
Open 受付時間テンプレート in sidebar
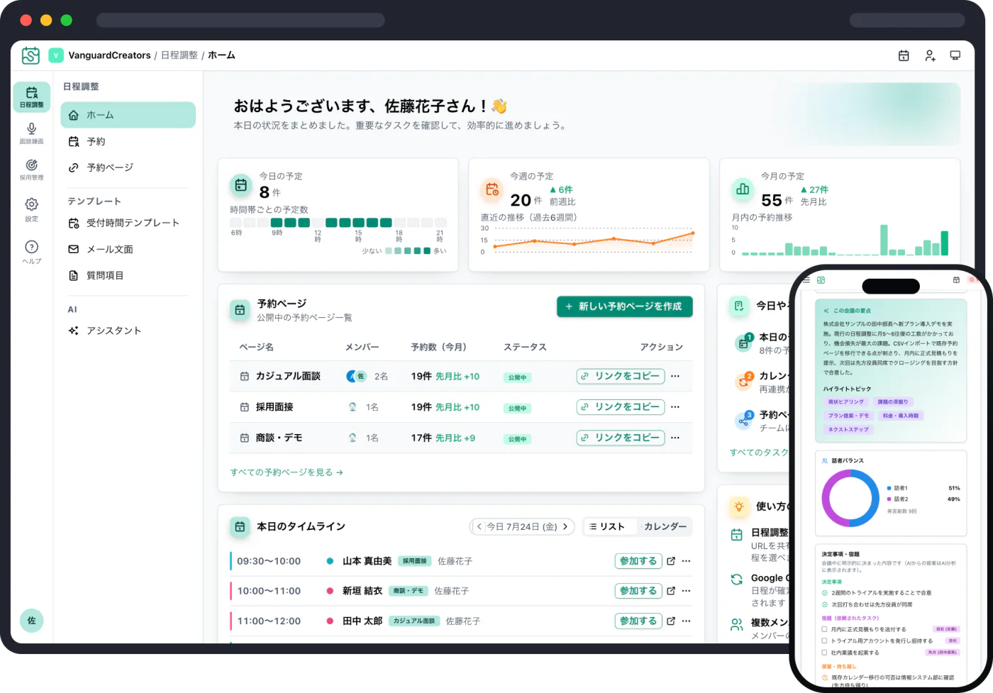pos(128,223)
